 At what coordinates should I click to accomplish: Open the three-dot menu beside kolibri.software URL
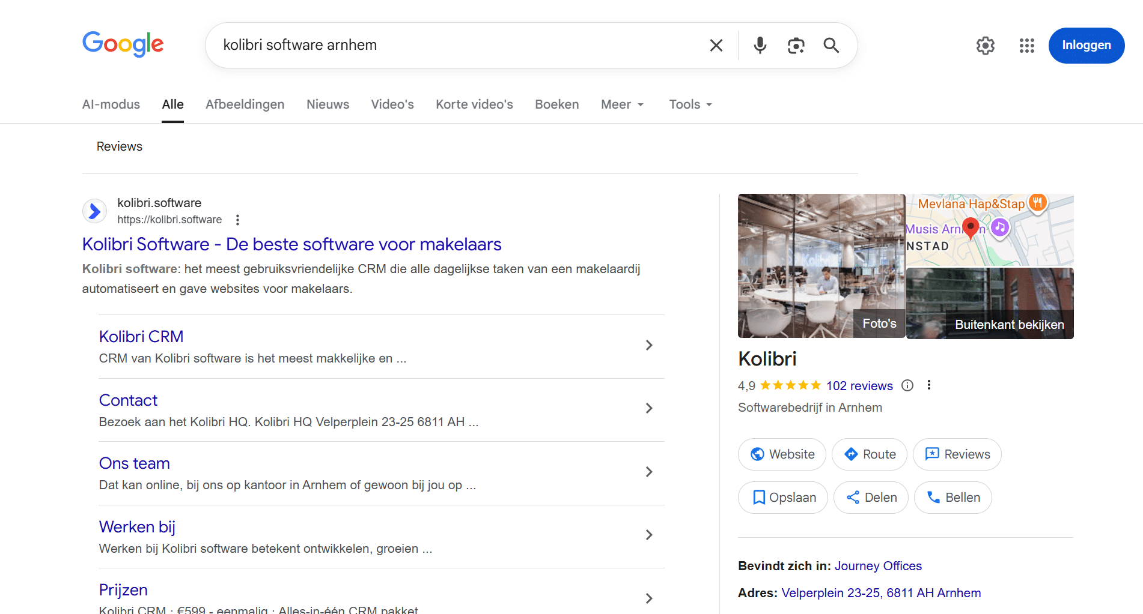pyautogui.click(x=238, y=220)
